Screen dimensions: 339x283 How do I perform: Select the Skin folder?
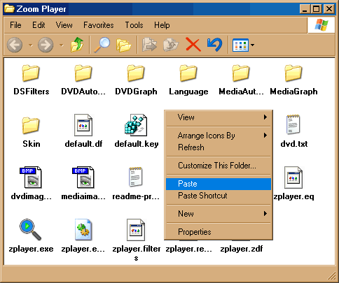click(x=31, y=132)
